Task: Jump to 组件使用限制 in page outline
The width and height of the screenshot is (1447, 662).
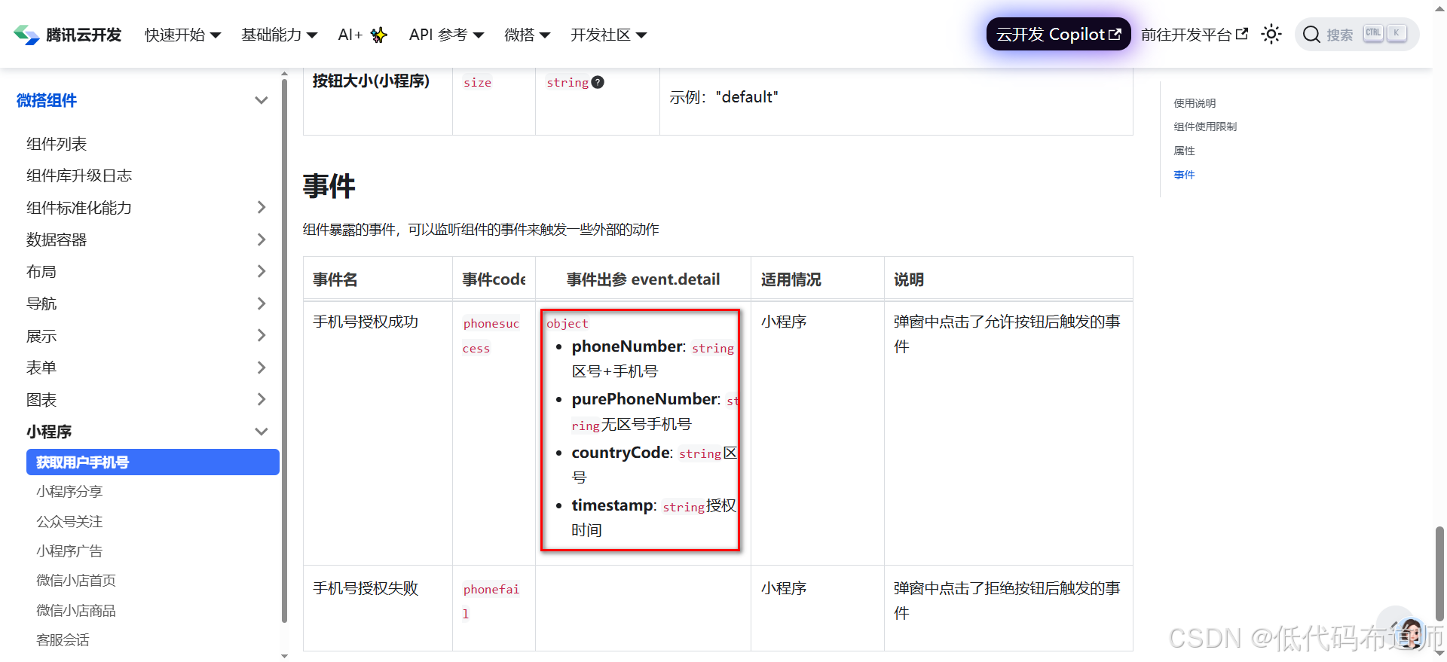Action: tap(1205, 127)
